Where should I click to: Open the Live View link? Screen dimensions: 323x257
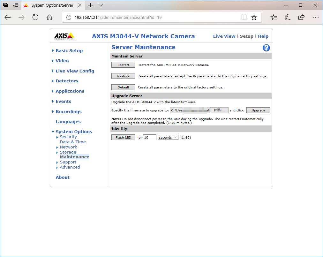(x=224, y=36)
